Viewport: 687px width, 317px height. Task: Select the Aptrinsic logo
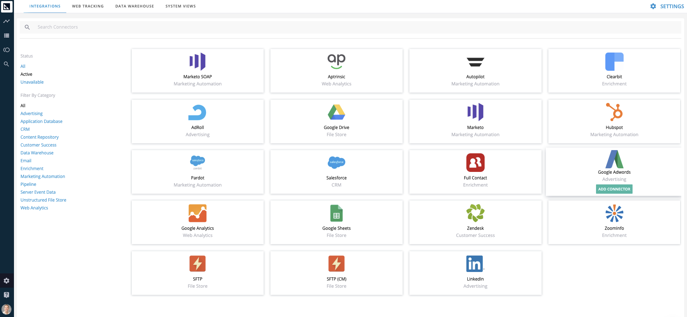(336, 61)
